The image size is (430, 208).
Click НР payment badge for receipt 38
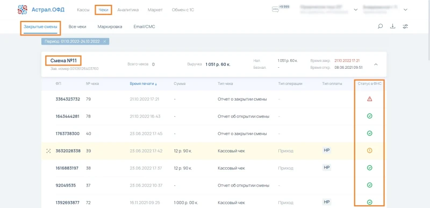326,168
